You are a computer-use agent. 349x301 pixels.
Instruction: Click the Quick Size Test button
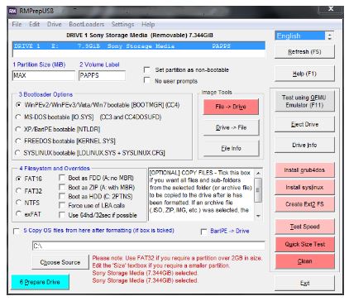pos(304,244)
